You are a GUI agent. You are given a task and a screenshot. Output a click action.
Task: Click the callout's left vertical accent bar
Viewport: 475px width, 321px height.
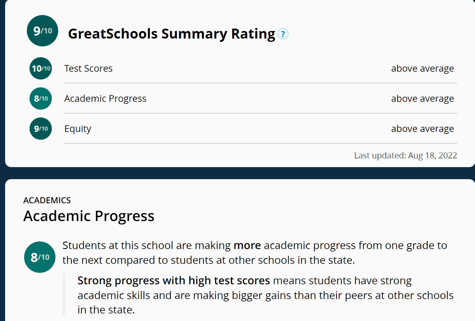[x=64, y=295]
